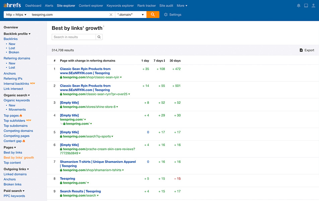Viewport: 319px width, 201px height.
Task: Click the +472 value for 30 days
Action: click(x=177, y=69)
